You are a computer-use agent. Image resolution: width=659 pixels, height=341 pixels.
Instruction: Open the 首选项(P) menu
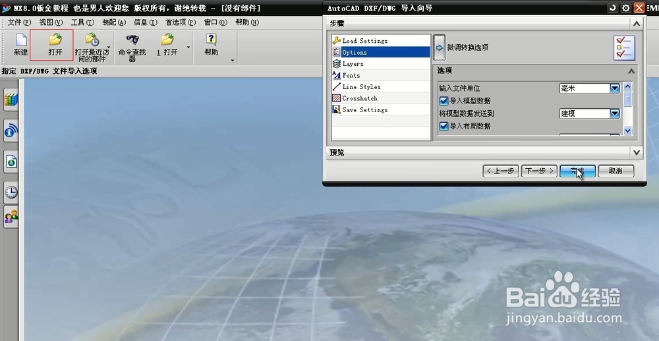(x=181, y=22)
